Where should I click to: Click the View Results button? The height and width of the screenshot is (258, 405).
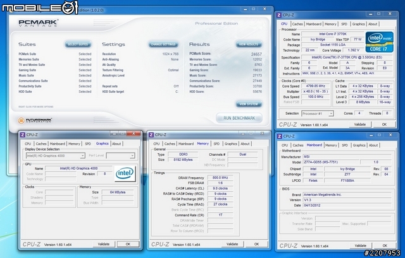pyautogui.click(x=249, y=44)
